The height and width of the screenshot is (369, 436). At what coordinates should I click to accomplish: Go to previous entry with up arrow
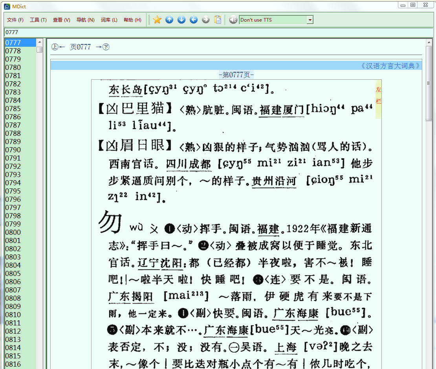169,20
